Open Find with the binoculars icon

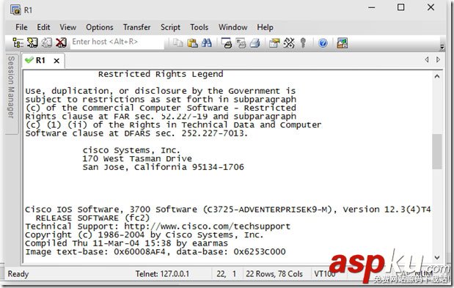coord(206,43)
